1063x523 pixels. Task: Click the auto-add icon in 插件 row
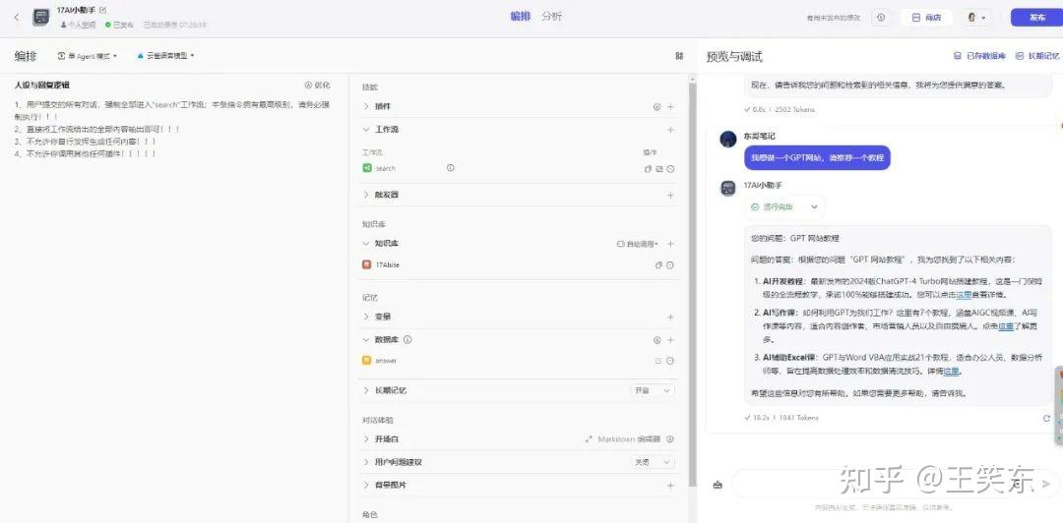pyautogui.click(x=657, y=106)
